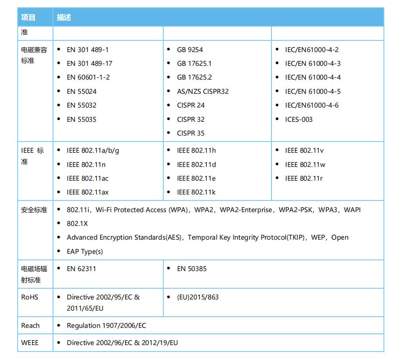Click the IEEE 802.11r list item
Viewport: 402px width, 364px height.
pyautogui.click(x=304, y=178)
